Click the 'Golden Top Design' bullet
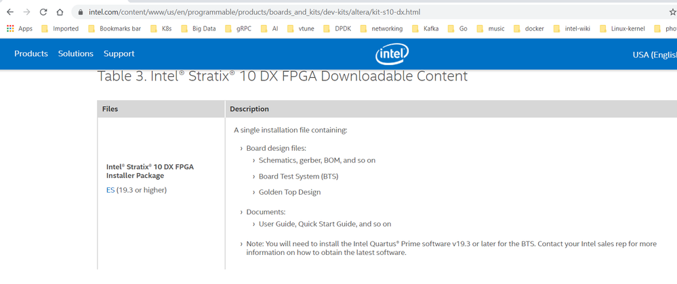The width and height of the screenshot is (677, 284). 290,192
